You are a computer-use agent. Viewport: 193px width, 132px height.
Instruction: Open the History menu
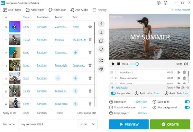pyautogui.click(x=100, y=10)
